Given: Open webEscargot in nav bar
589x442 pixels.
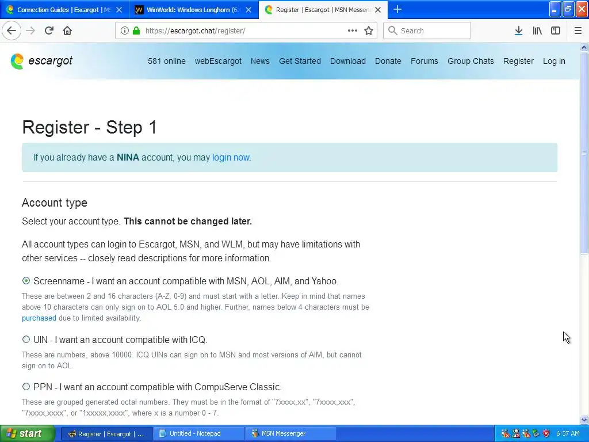Looking at the screenshot, I should (x=218, y=61).
